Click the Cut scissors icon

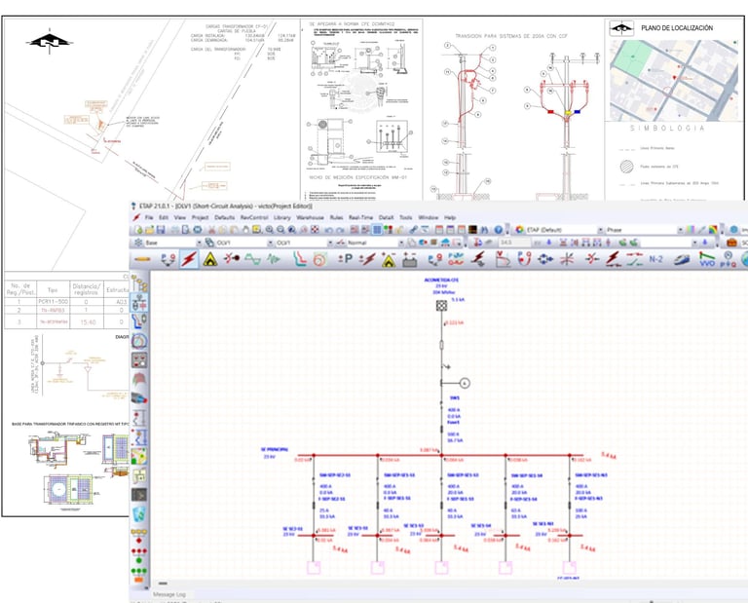(x=211, y=230)
